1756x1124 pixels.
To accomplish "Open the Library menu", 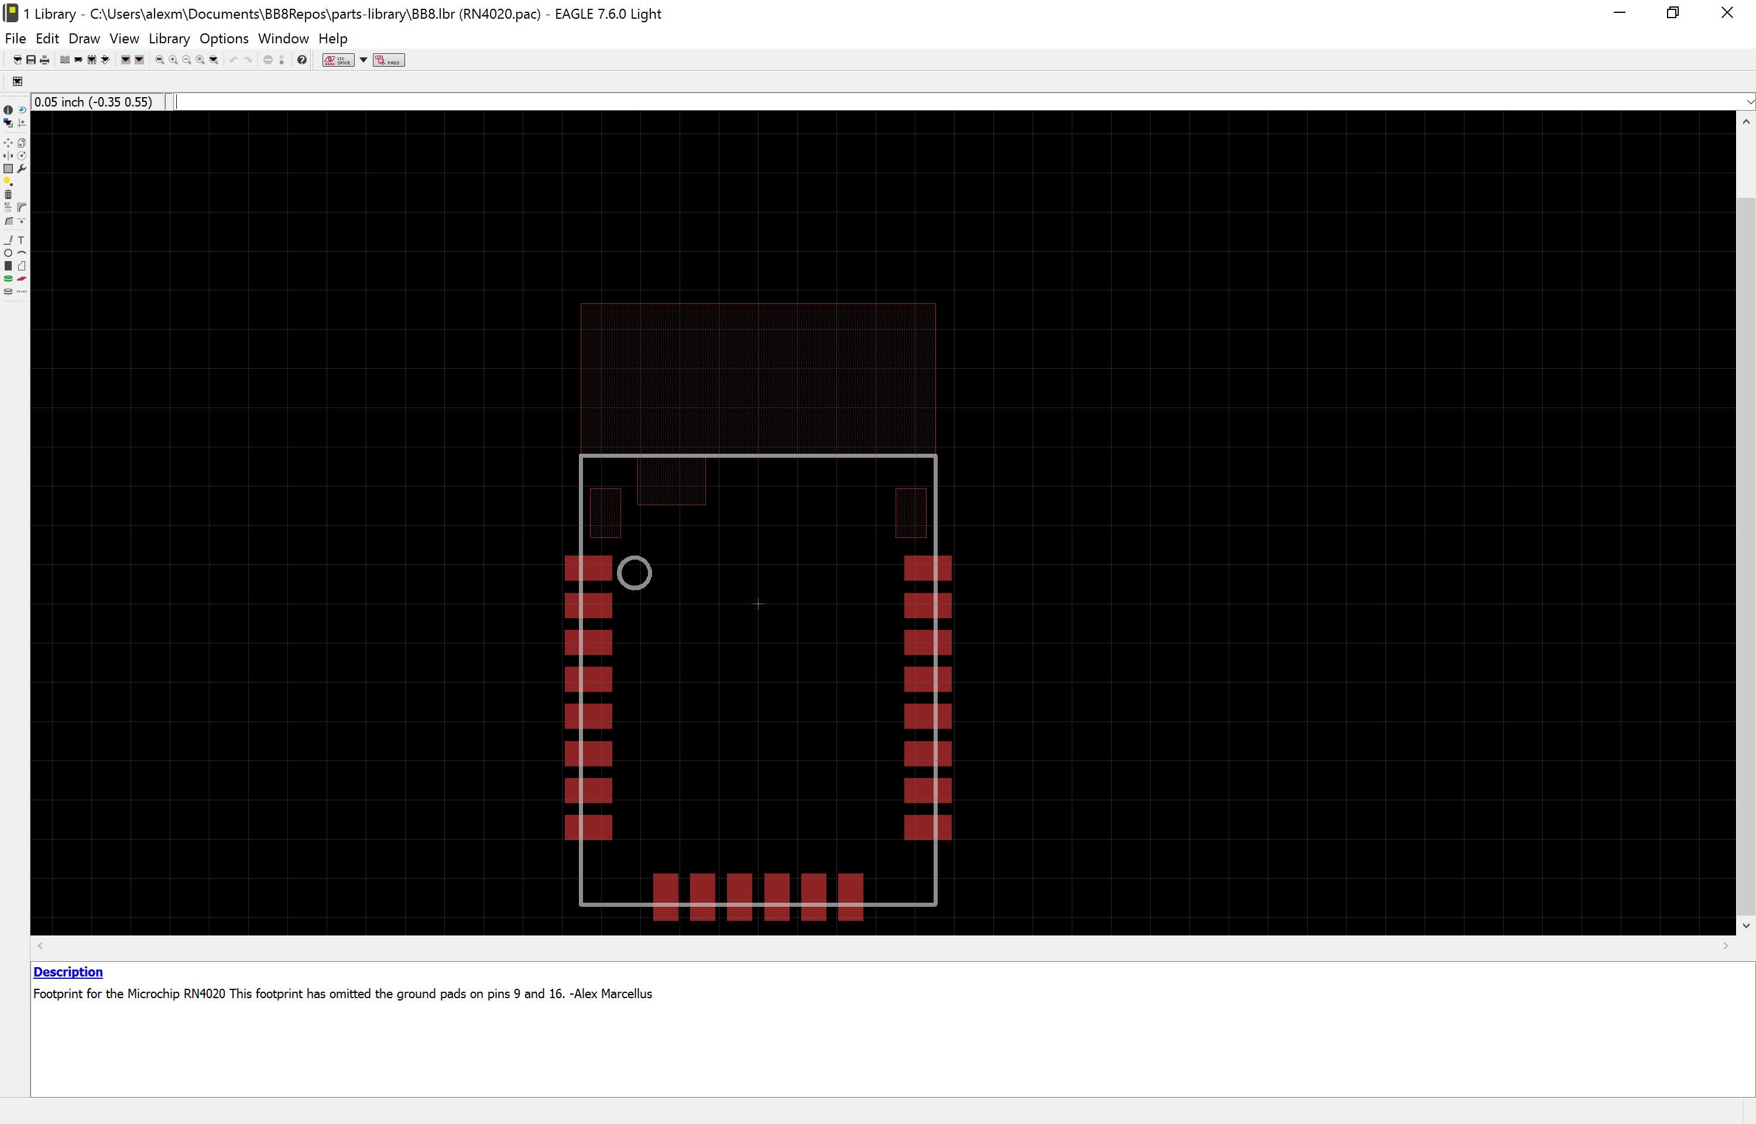I will coord(169,39).
